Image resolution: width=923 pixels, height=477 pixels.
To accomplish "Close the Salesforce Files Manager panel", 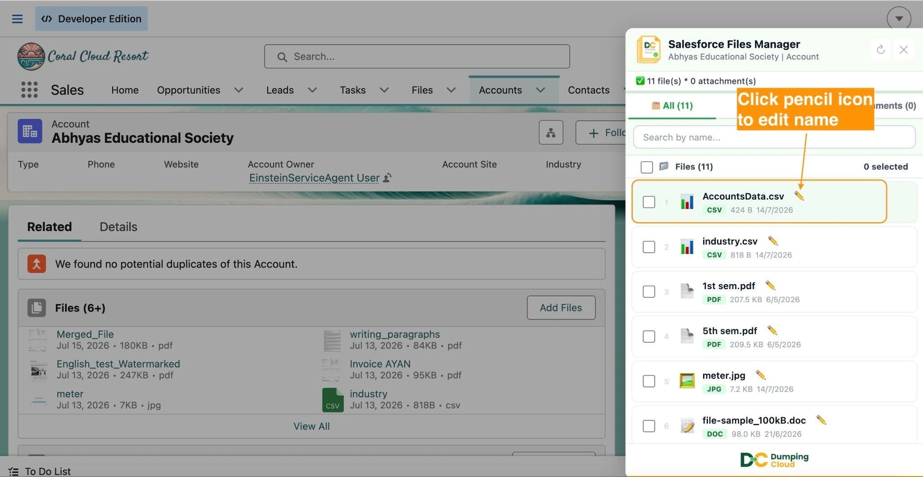I will 904,50.
